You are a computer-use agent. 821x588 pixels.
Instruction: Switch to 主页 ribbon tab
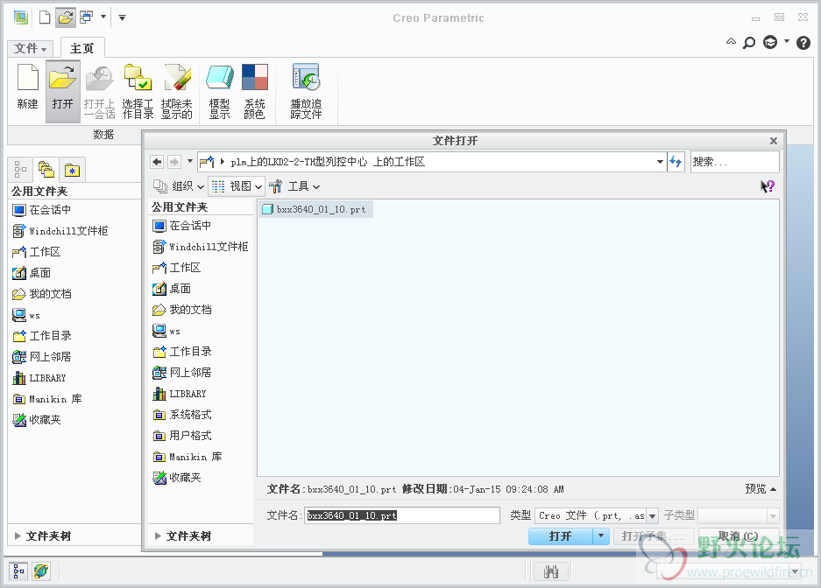coord(81,49)
